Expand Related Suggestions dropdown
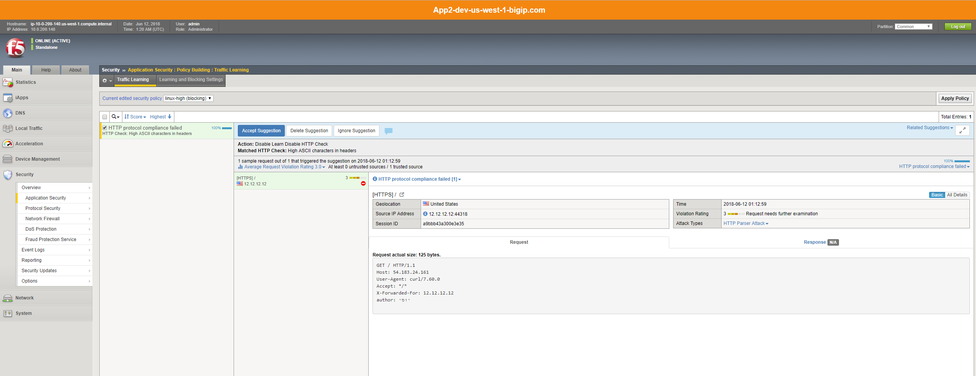 coord(930,128)
